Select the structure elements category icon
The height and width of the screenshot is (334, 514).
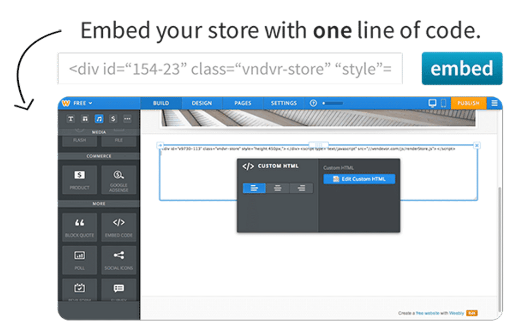[x=85, y=119]
